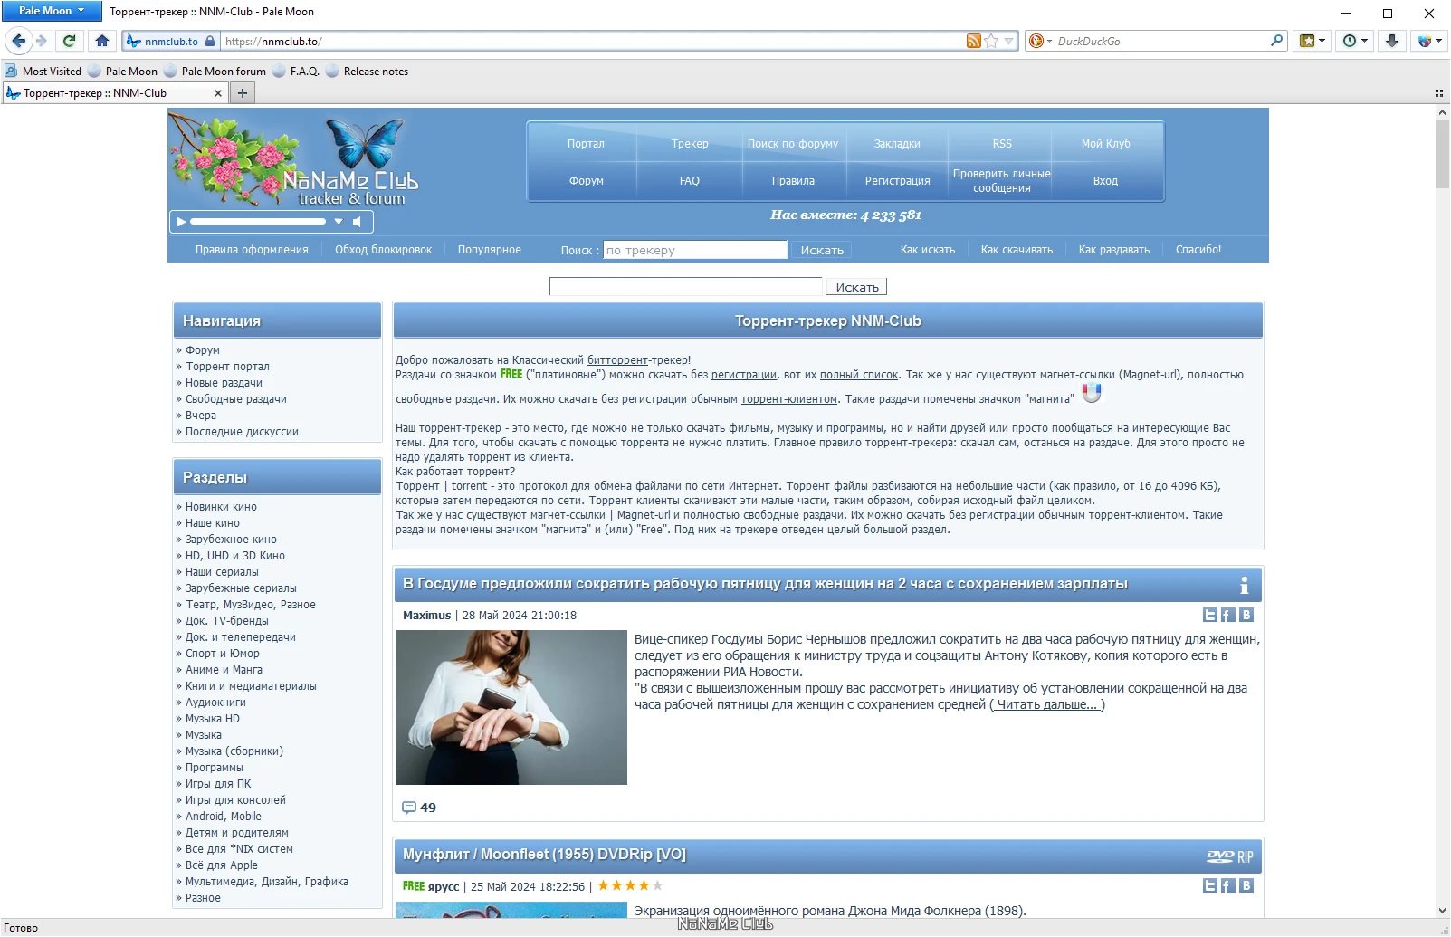The width and height of the screenshot is (1451, 937).
Task: Click the DVD Rip icon on Moonfleet header
Action: click(1229, 856)
